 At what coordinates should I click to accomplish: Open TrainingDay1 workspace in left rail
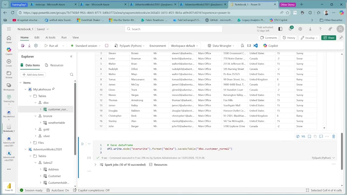(9, 99)
